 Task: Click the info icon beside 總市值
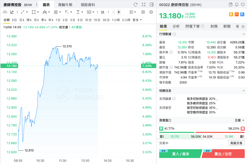pos(171,67)
